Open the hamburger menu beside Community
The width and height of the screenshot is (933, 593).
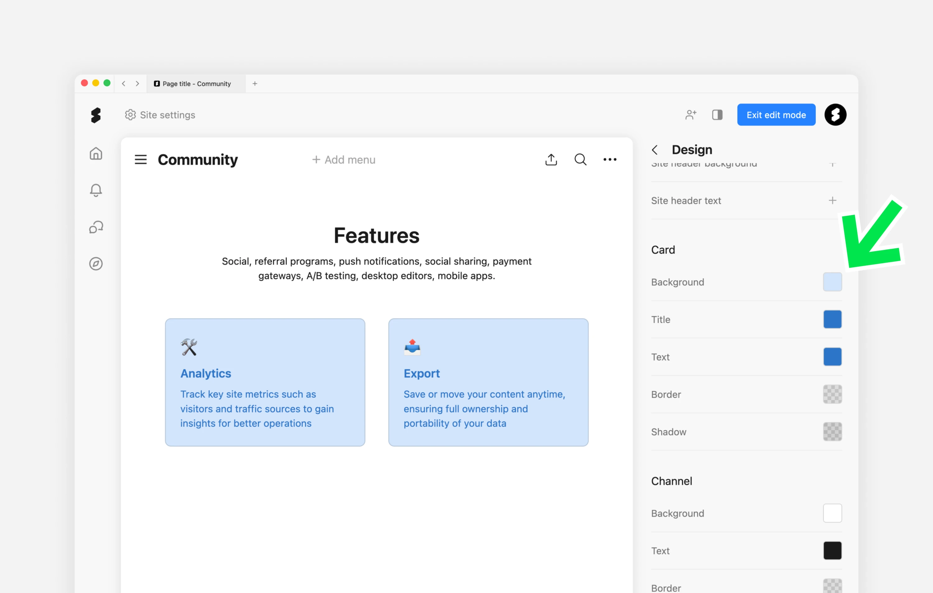[x=141, y=159]
